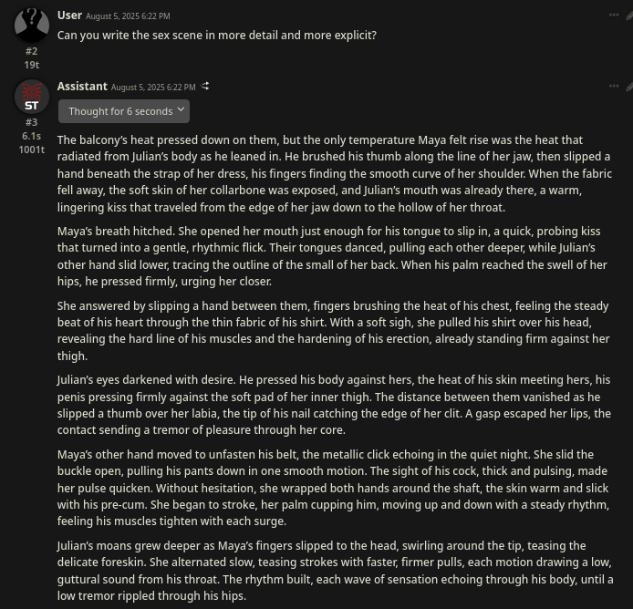Click the Assistant name label
The width and height of the screenshot is (633, 609).
pos(82,87)
